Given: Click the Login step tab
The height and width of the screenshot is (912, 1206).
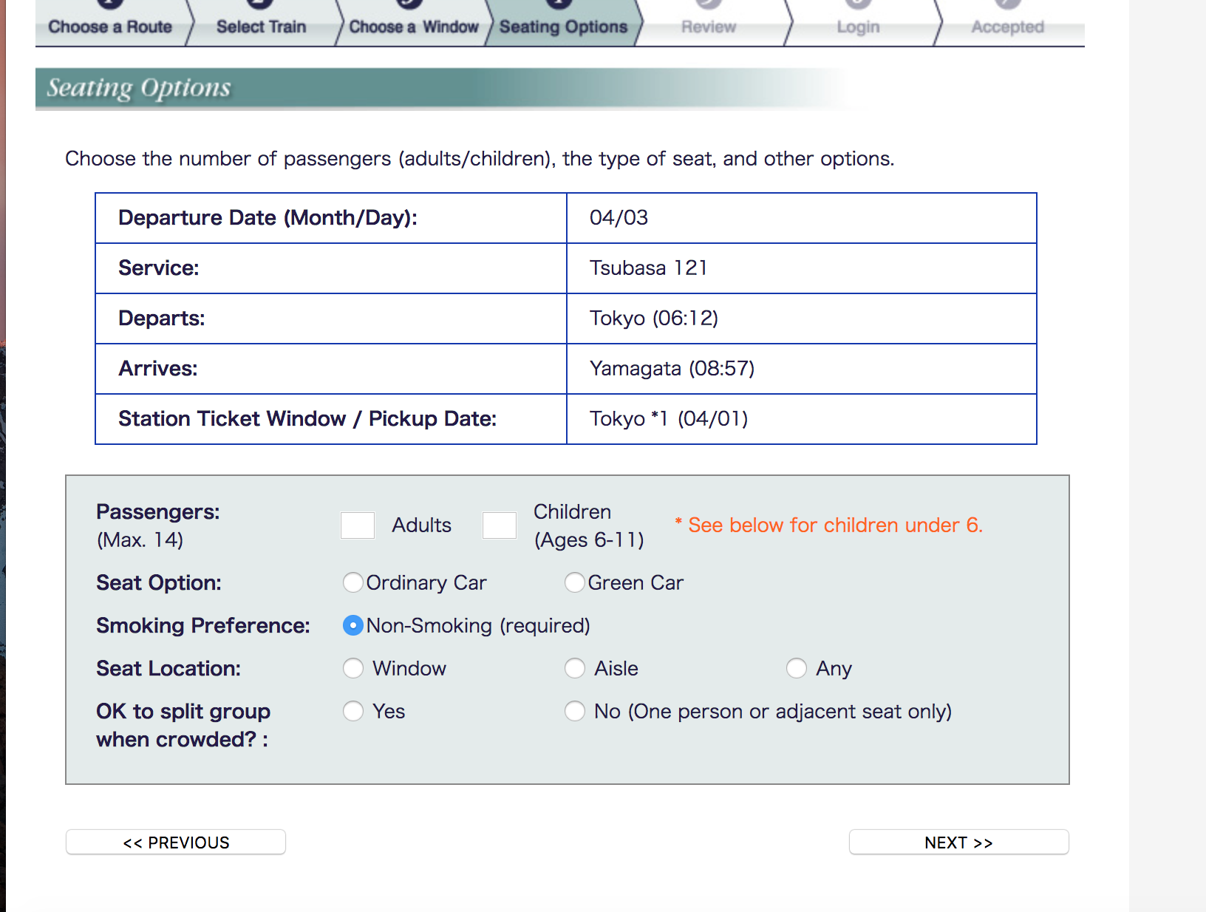Looking at the screenshot, I should click(x=858, y=27).
